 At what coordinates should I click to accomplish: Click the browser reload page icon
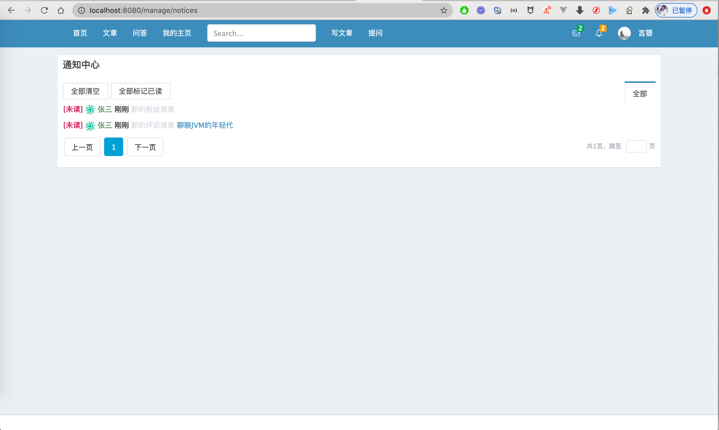[x=44, y=11]
